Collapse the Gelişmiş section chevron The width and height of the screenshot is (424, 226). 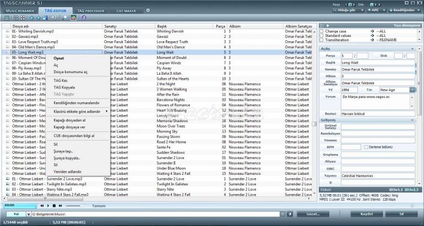tap(412, 120)
